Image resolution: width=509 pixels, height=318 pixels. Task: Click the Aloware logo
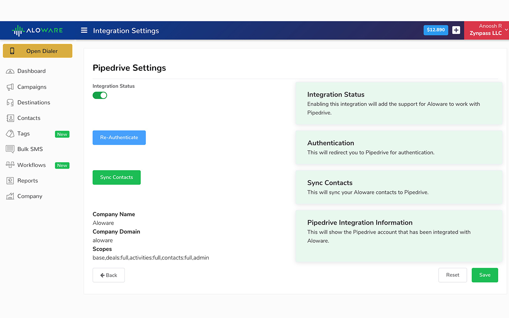pos(38,30)
